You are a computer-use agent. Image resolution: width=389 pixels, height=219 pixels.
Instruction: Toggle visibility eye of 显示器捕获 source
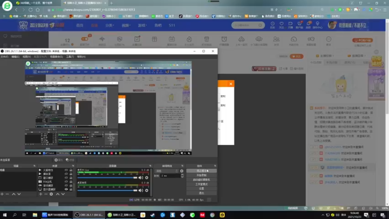click(x=66, y=189)
